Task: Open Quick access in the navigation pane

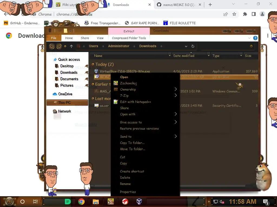Action: pyautogui.click(x=69, y=60)
